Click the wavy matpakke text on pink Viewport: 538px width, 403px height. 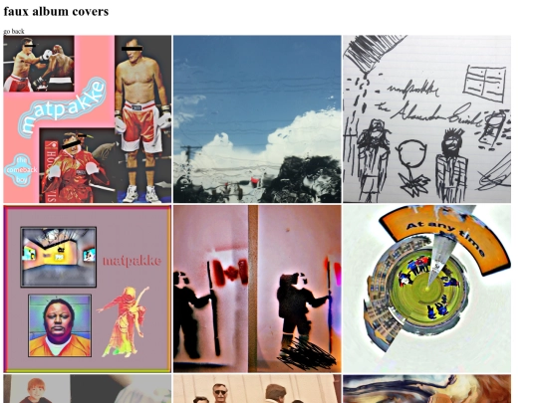tap(62, 107)
